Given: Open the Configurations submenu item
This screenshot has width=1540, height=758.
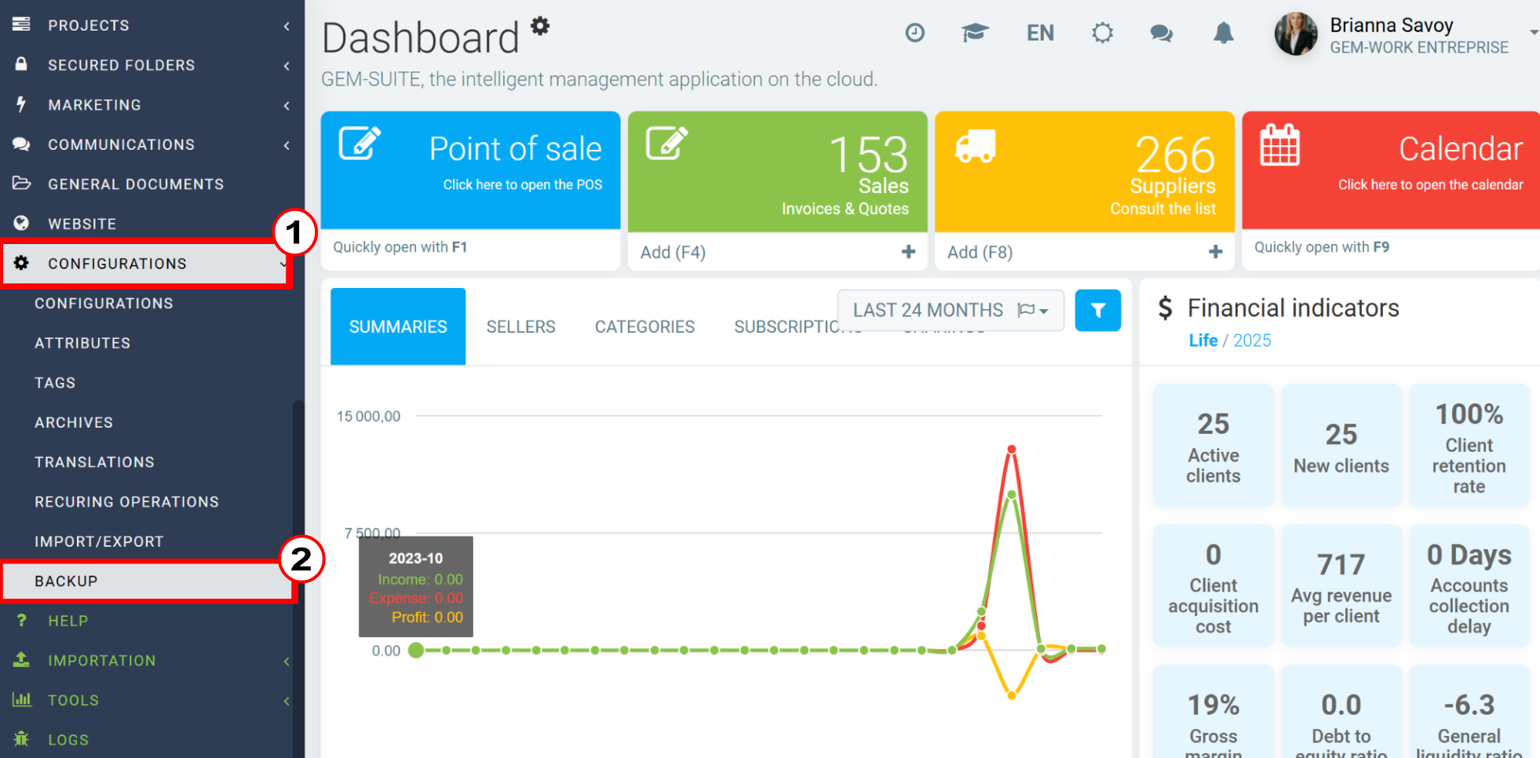Looking at the screenshot, I should pyautogui.click(x=104, y=303).
